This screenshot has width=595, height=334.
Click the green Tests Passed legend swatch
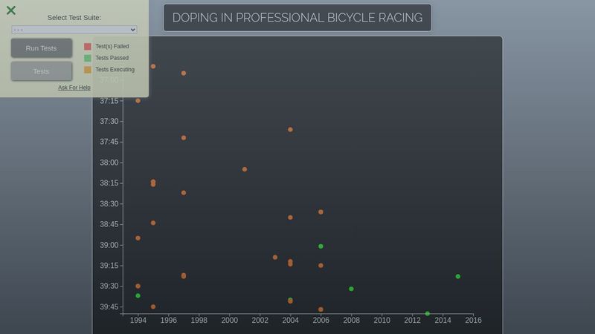click(88, 58)
